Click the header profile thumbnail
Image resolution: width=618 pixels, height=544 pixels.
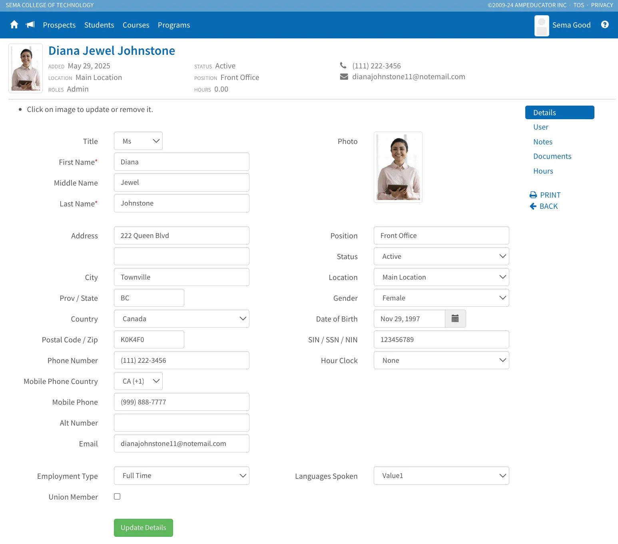pyautogui.click(x=26, y=68)
